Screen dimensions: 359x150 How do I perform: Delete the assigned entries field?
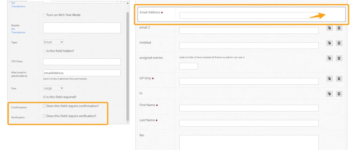(339, 58)
